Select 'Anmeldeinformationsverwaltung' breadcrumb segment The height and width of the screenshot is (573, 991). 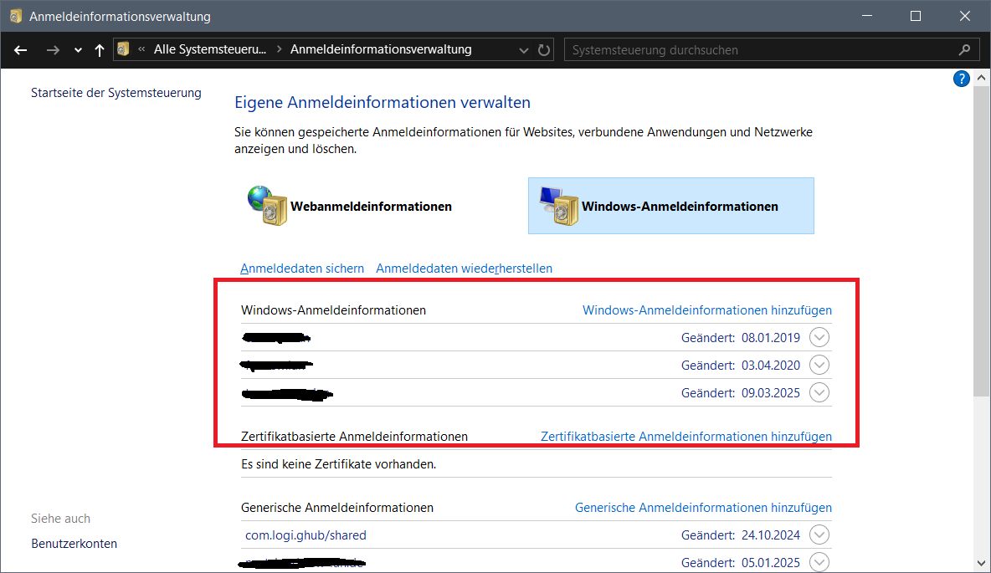tap(381, 49)
